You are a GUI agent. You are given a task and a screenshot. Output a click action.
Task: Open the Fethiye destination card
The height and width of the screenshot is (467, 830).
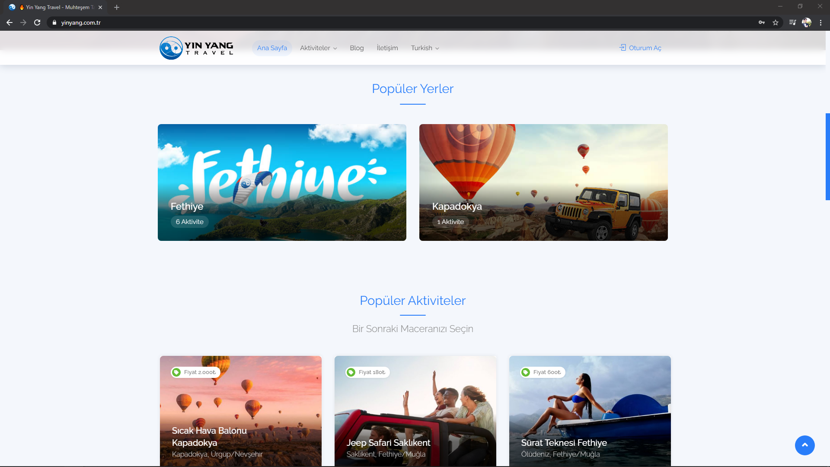click(x=282, y=182)
